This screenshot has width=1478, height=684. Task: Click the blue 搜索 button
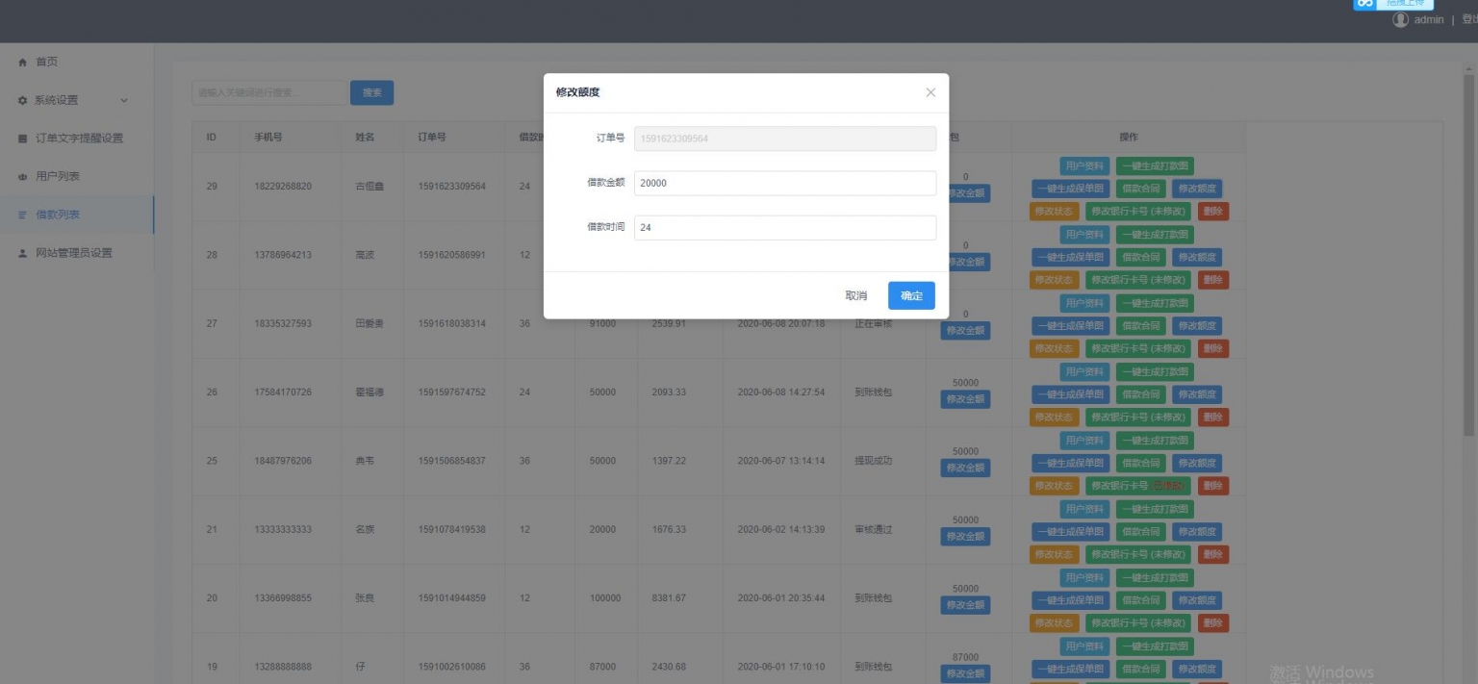(x=371, y=92)
